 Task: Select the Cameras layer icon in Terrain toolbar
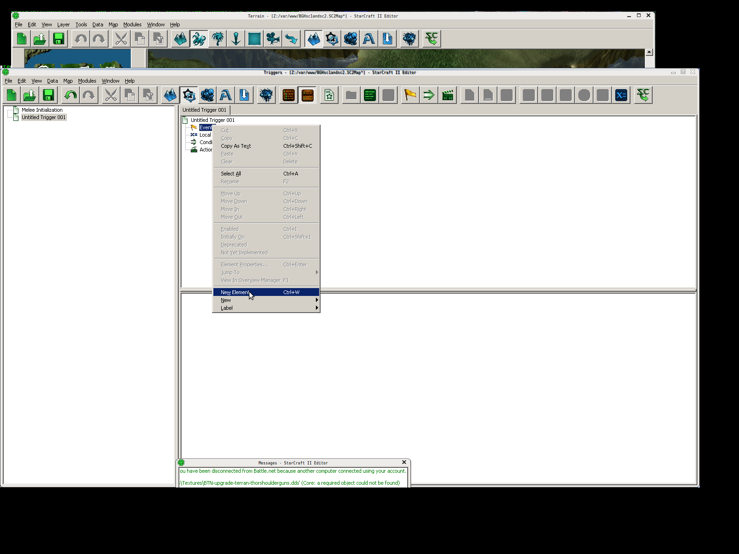click(x=273, y=39)
